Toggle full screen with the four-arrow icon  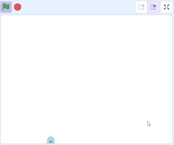167,7
